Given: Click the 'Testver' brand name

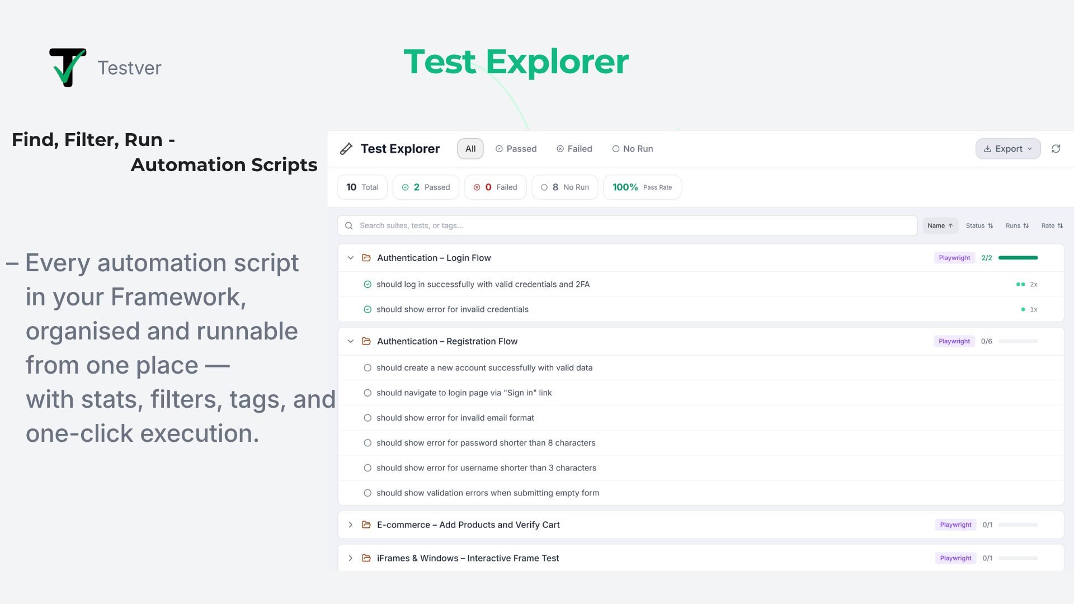Looking at the screenshot, I should (129, 68).
